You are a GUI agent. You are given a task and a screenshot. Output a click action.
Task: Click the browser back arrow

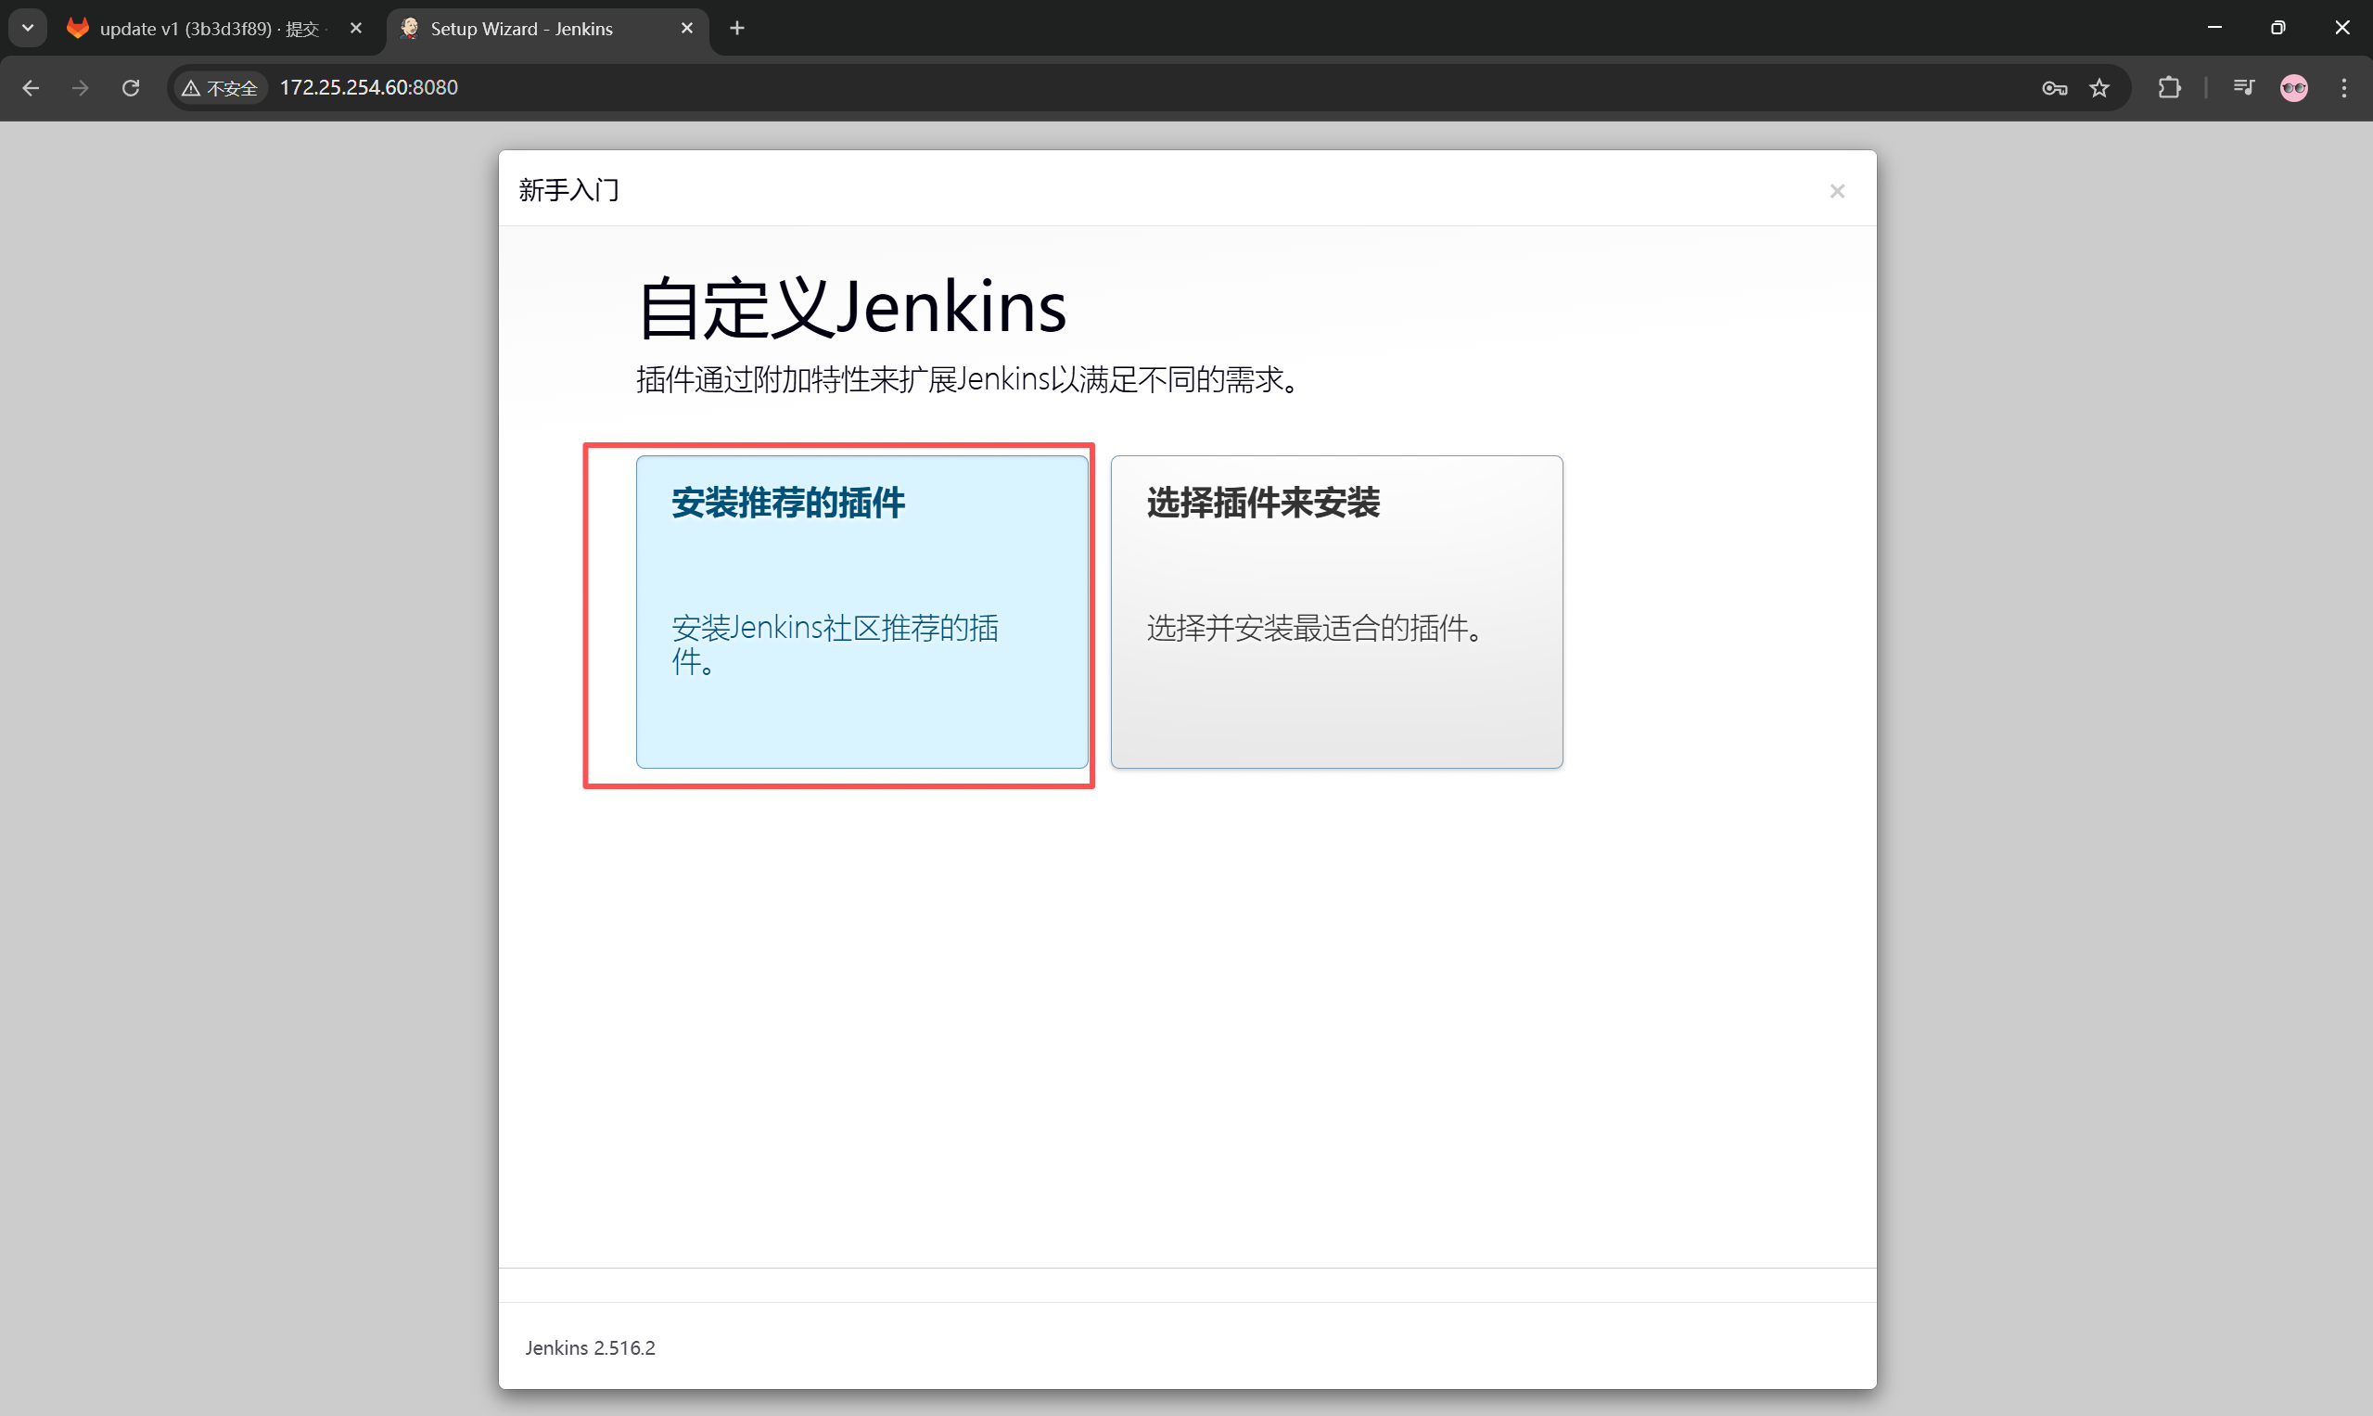click(x=31, y=88)
